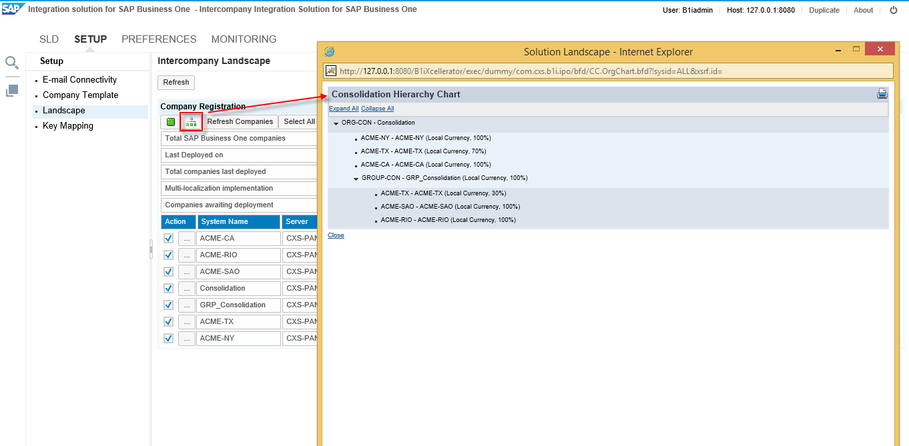909x446 pixels.
Task: Click the Expand All link
Action: [x=344, y=109]
